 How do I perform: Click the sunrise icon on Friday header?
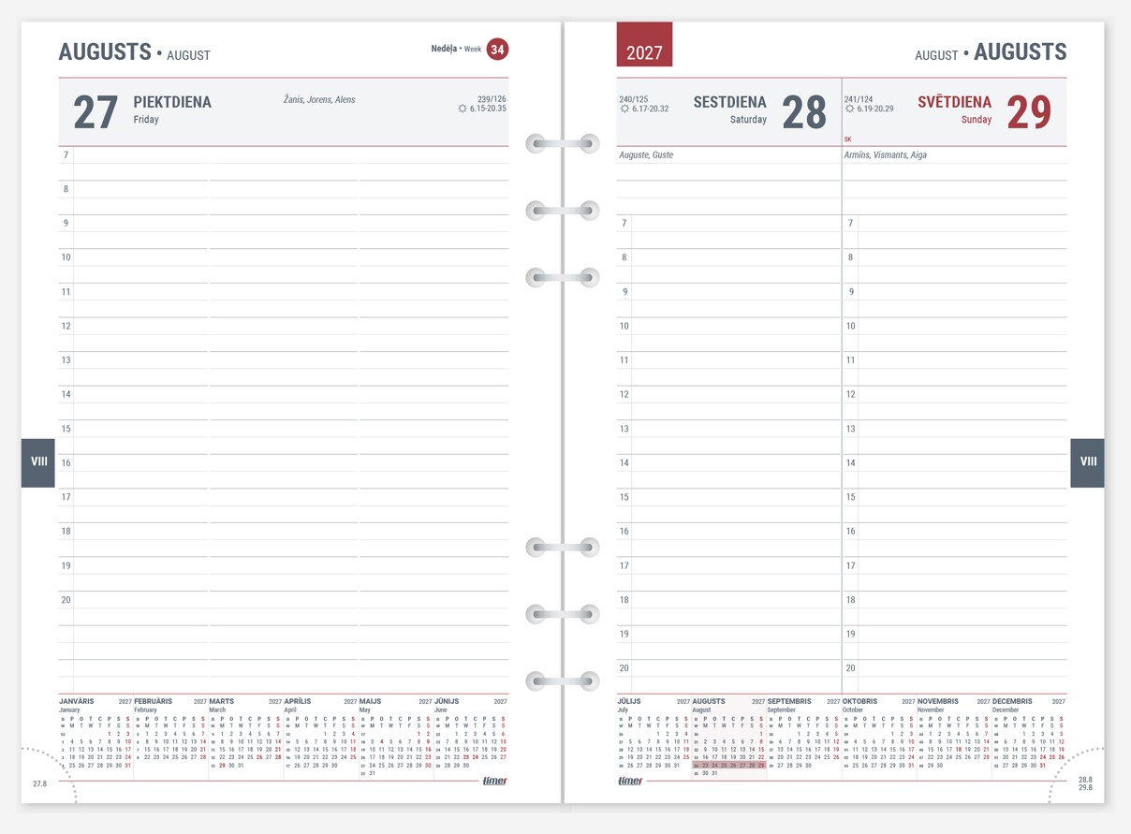click(463, 109)
